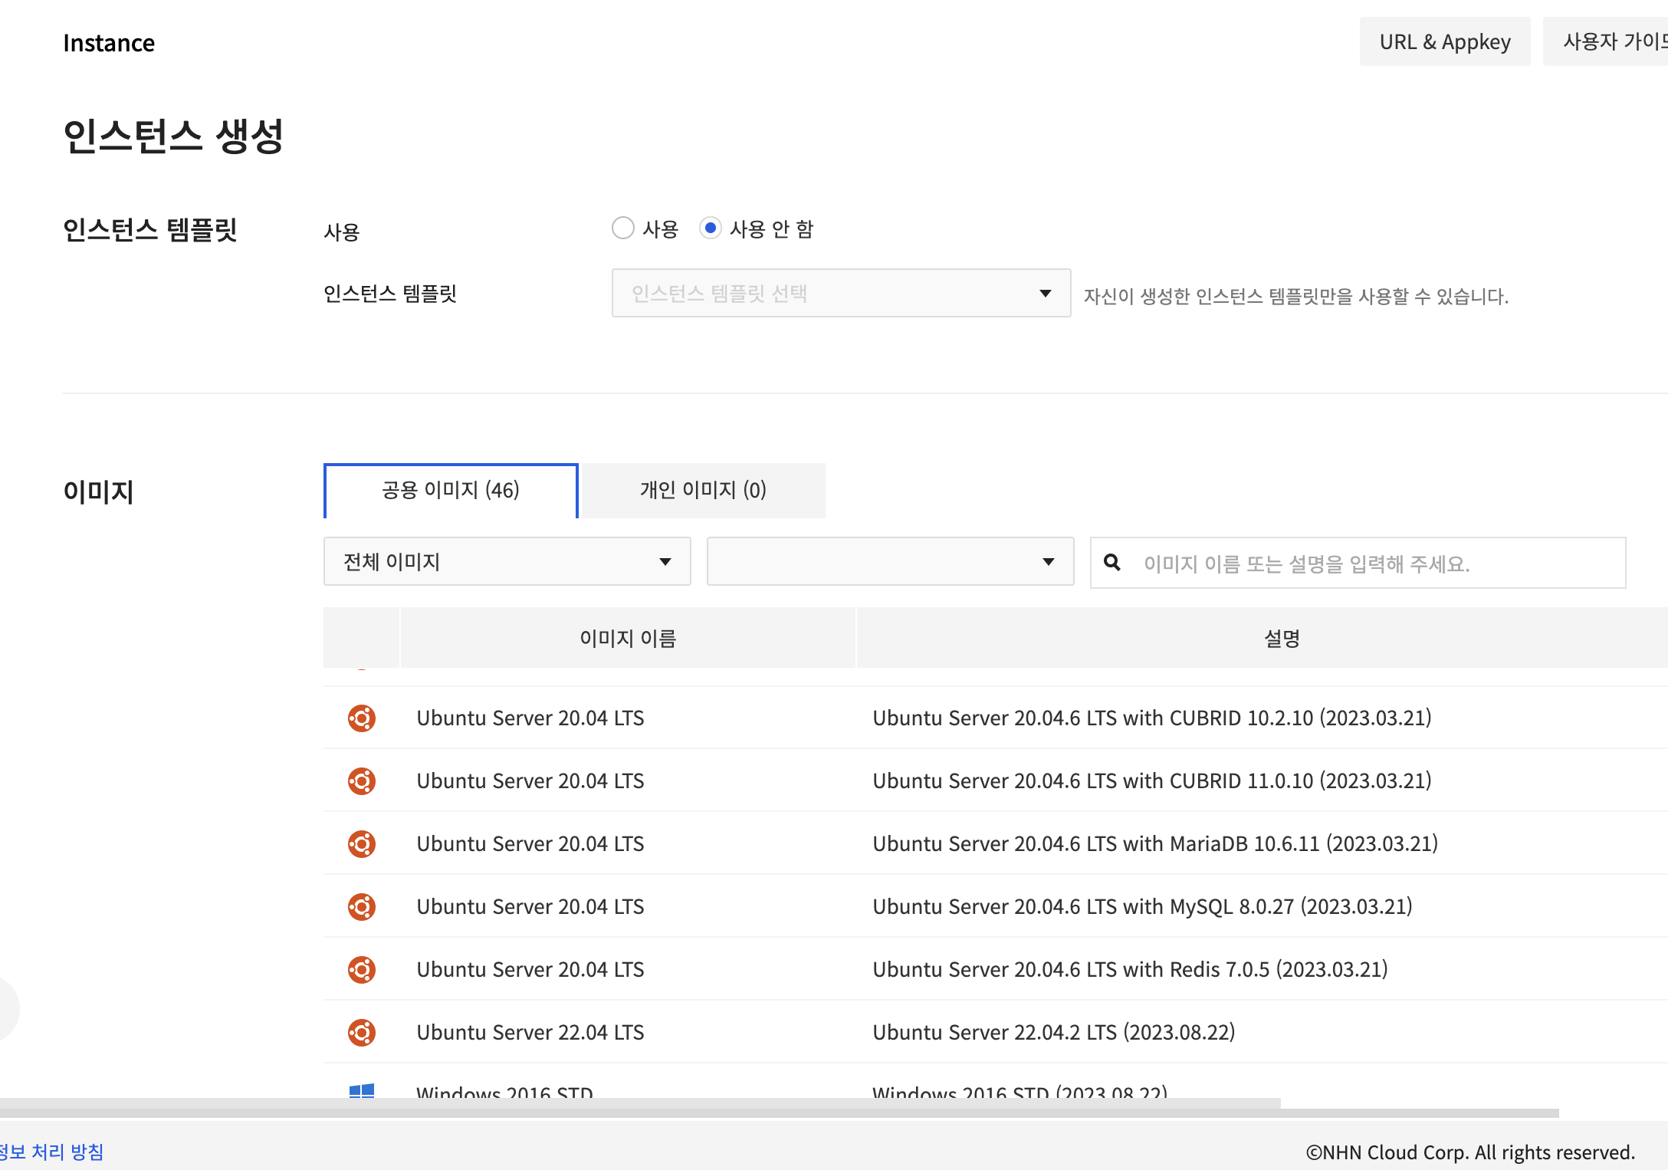Open the 인스턴스 템플릿 선택 dropdown
The width and height of the screenshot is (1668, 1170).
(841, 293)
